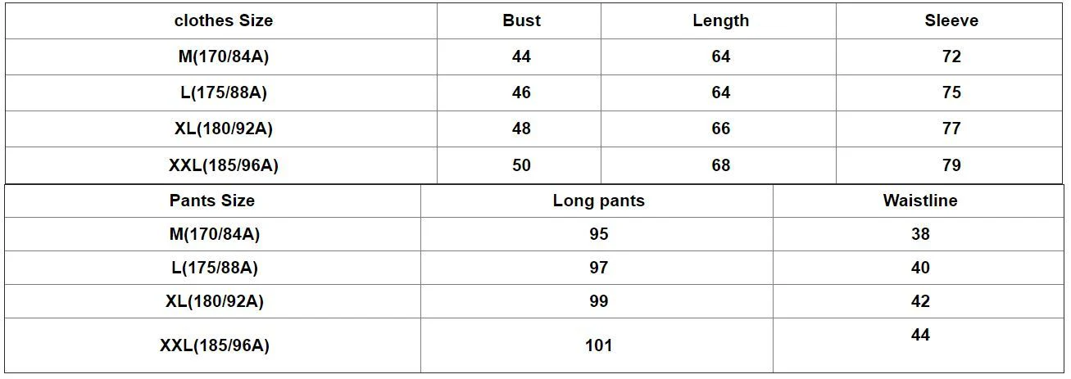Select XL(180/92A) label in clothes table
The height and width of the screenshot is (379, 1071).
click(223, 129)
